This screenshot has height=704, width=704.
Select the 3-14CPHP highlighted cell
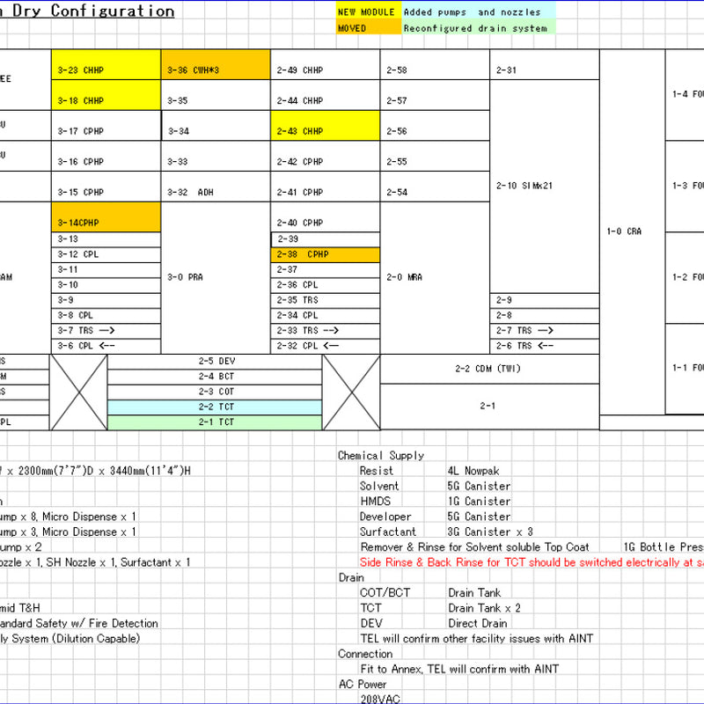pos(106,224)
